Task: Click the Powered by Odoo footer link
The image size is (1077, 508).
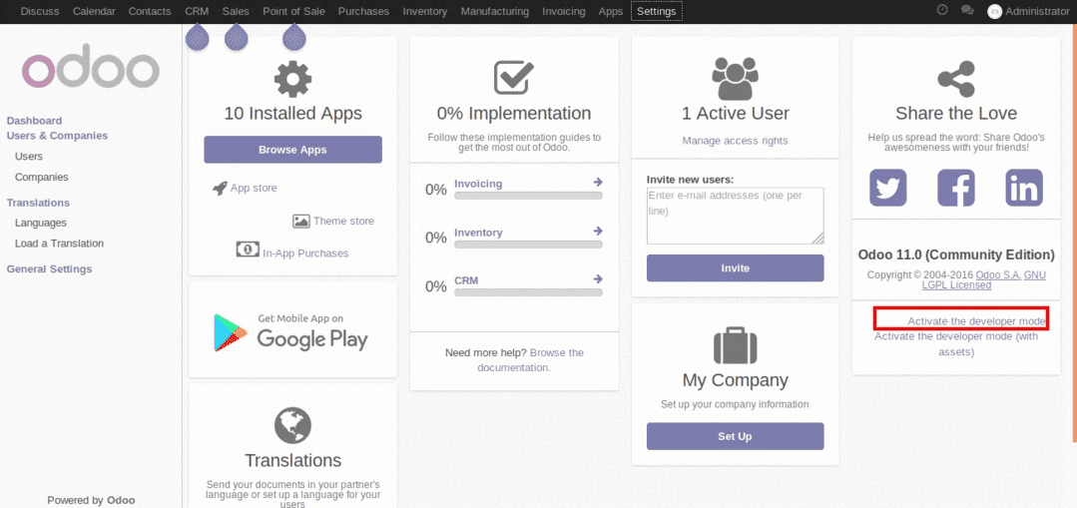Action: pos(91,500)
